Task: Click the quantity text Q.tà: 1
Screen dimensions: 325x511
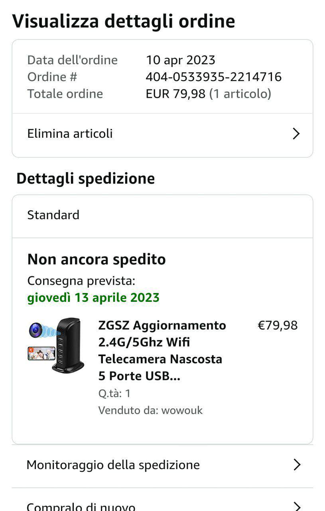Action: [x=114, y=394]
